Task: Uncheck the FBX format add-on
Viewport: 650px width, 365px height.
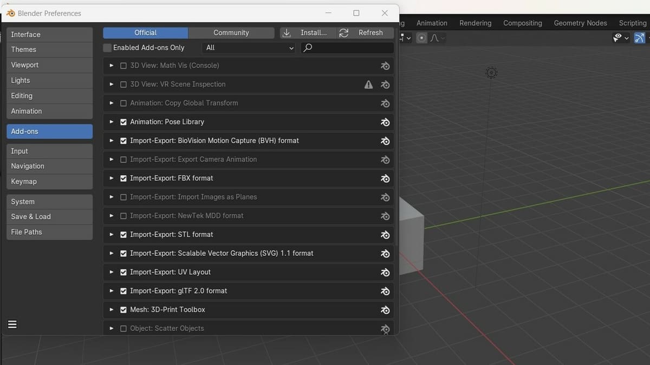Action: [x=123, y=178]
